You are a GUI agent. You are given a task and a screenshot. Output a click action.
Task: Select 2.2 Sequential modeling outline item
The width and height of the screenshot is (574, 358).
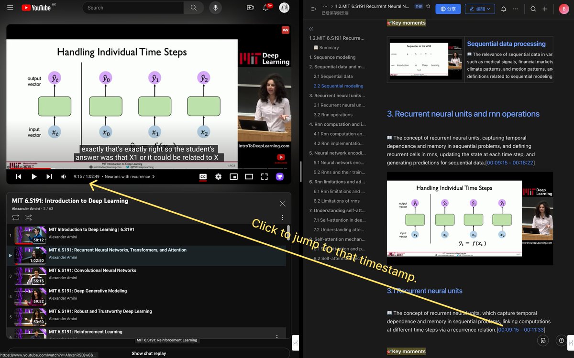(x=338, y=86)
